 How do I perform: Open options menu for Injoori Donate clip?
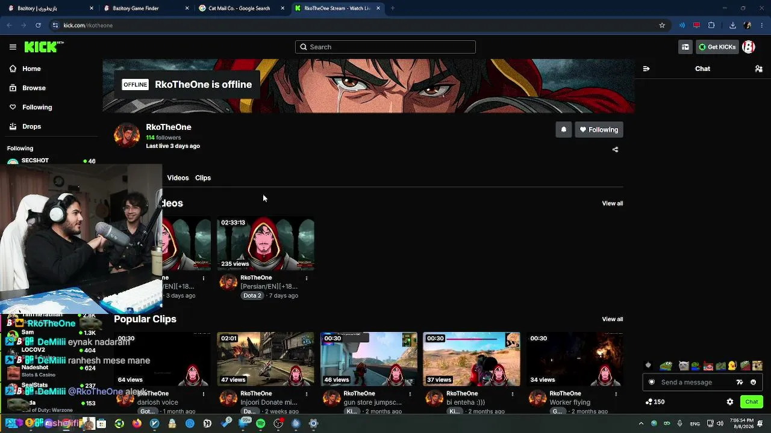click(x=307, y=395)
